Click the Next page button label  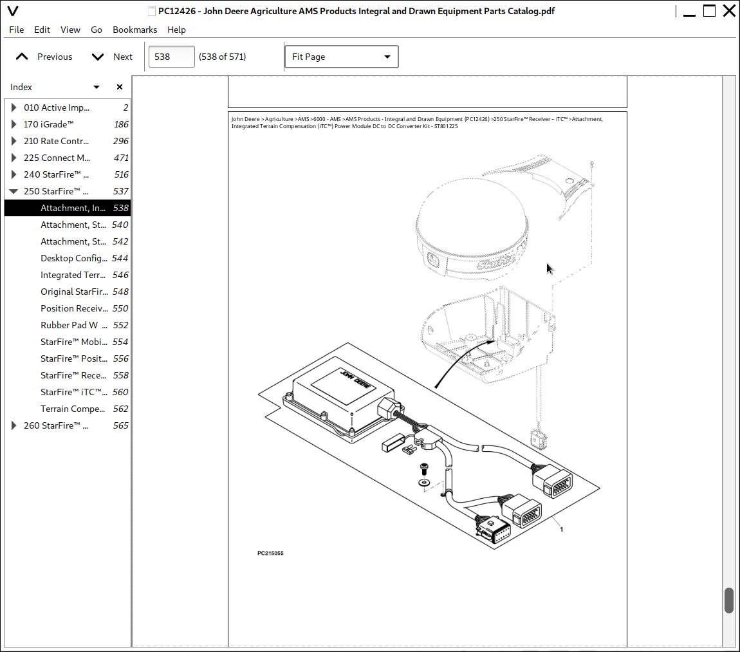[123, 57]
